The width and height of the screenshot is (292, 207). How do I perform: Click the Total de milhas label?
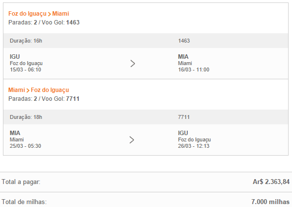pos(24,202)
